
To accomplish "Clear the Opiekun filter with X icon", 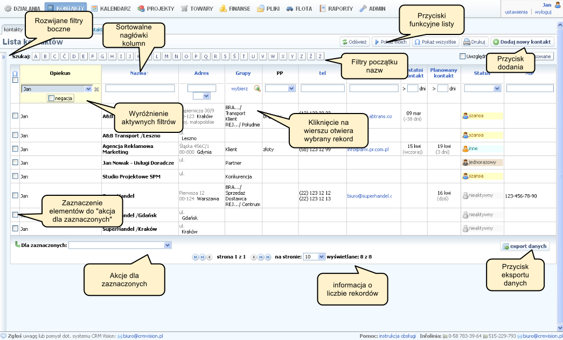I will pyautogui.click(x=96, y=89).
